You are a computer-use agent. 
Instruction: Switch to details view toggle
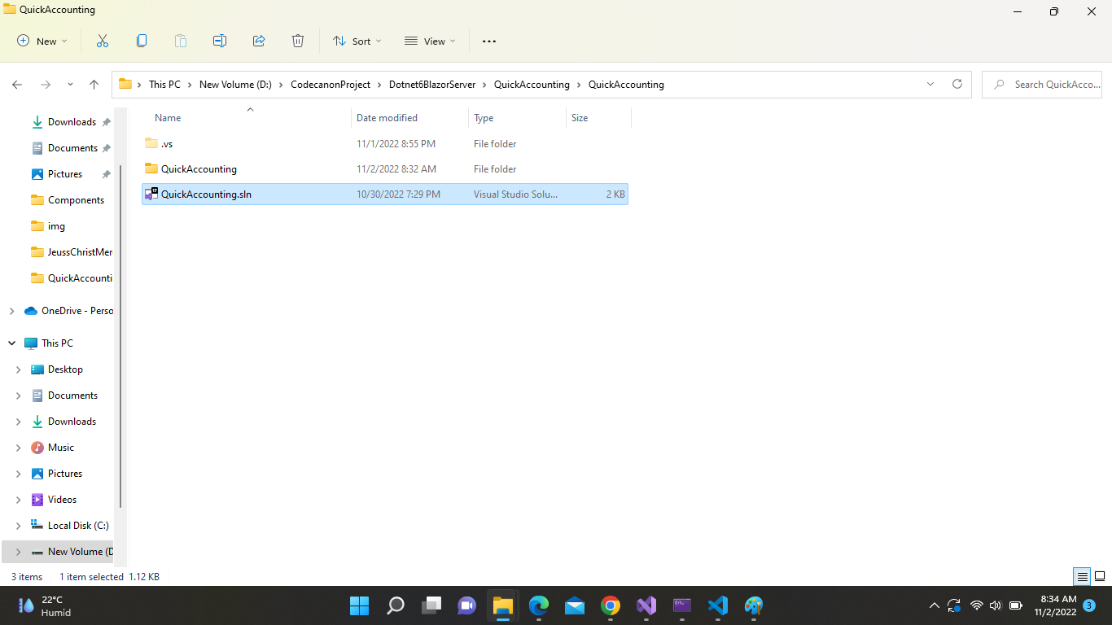[1082, 577]
